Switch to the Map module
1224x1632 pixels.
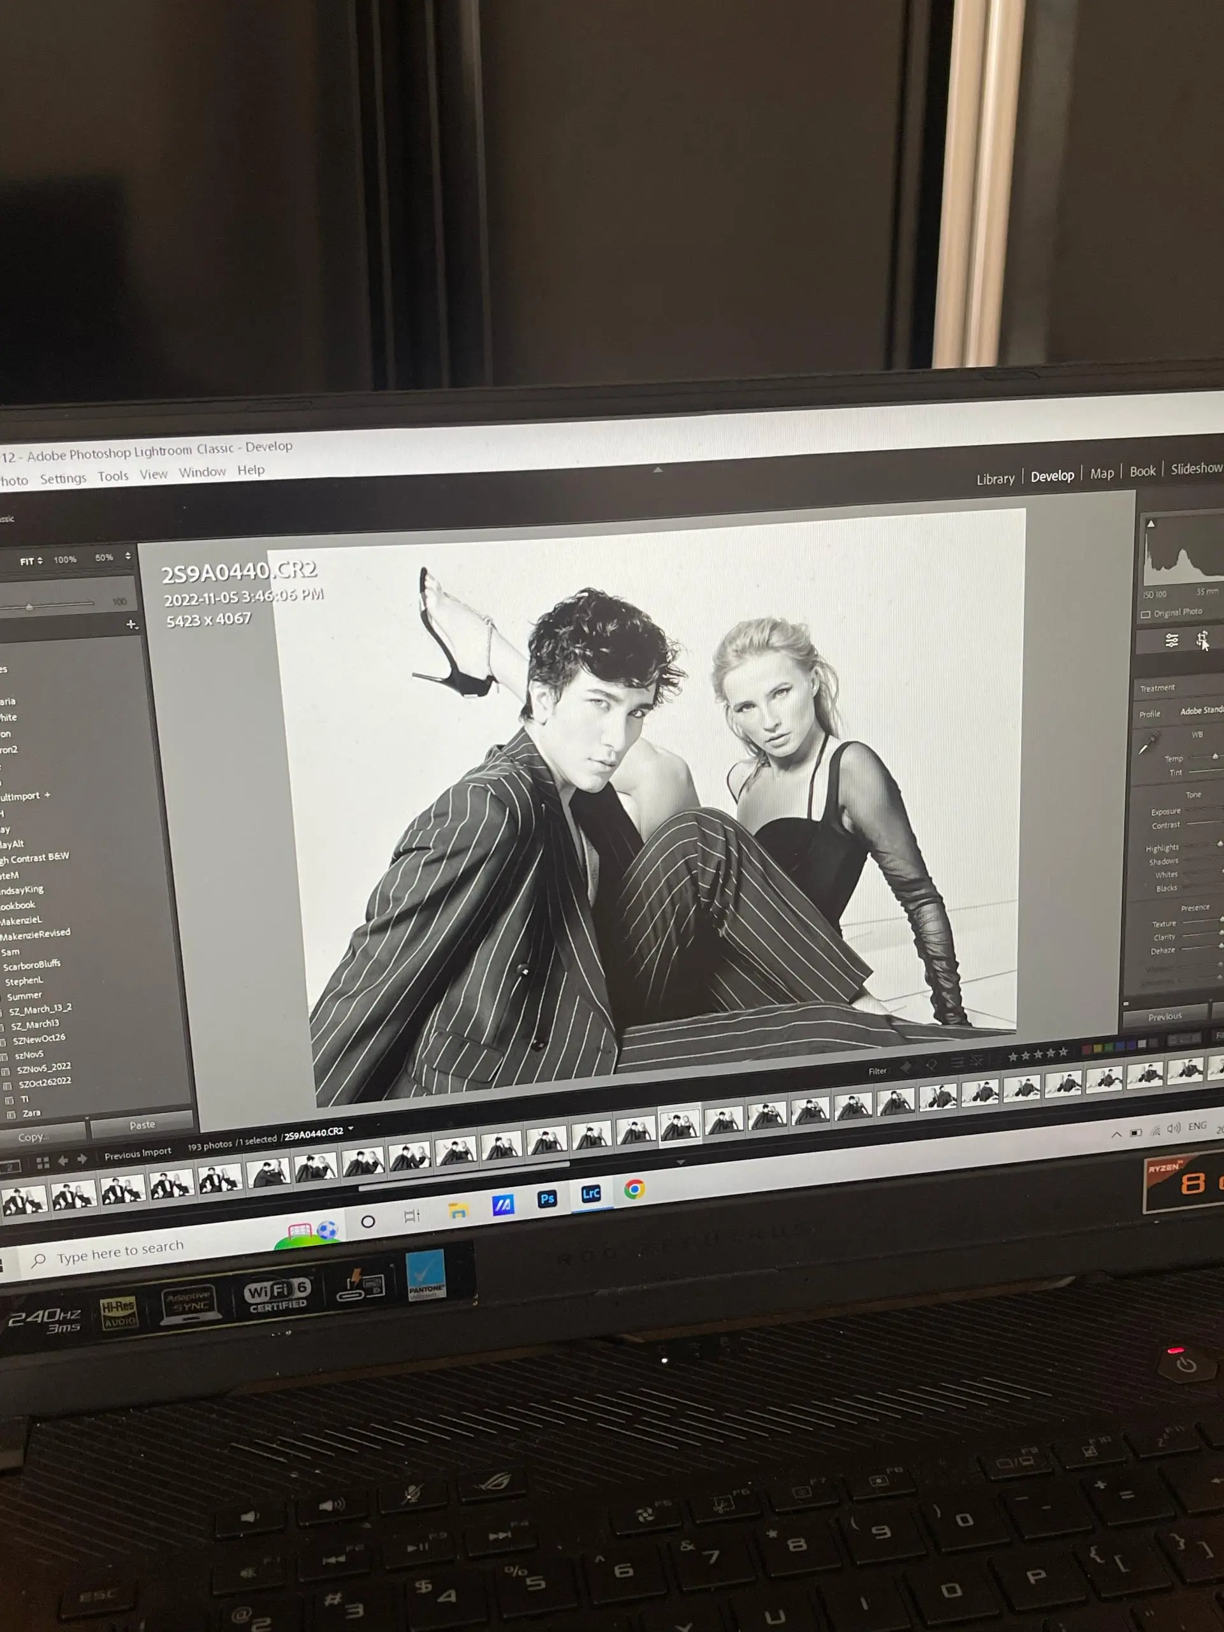1102,474
